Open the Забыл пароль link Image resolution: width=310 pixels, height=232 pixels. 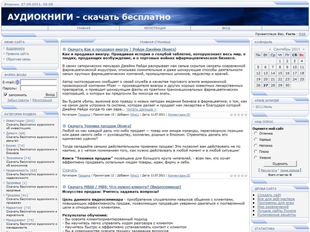pos(18,100)
